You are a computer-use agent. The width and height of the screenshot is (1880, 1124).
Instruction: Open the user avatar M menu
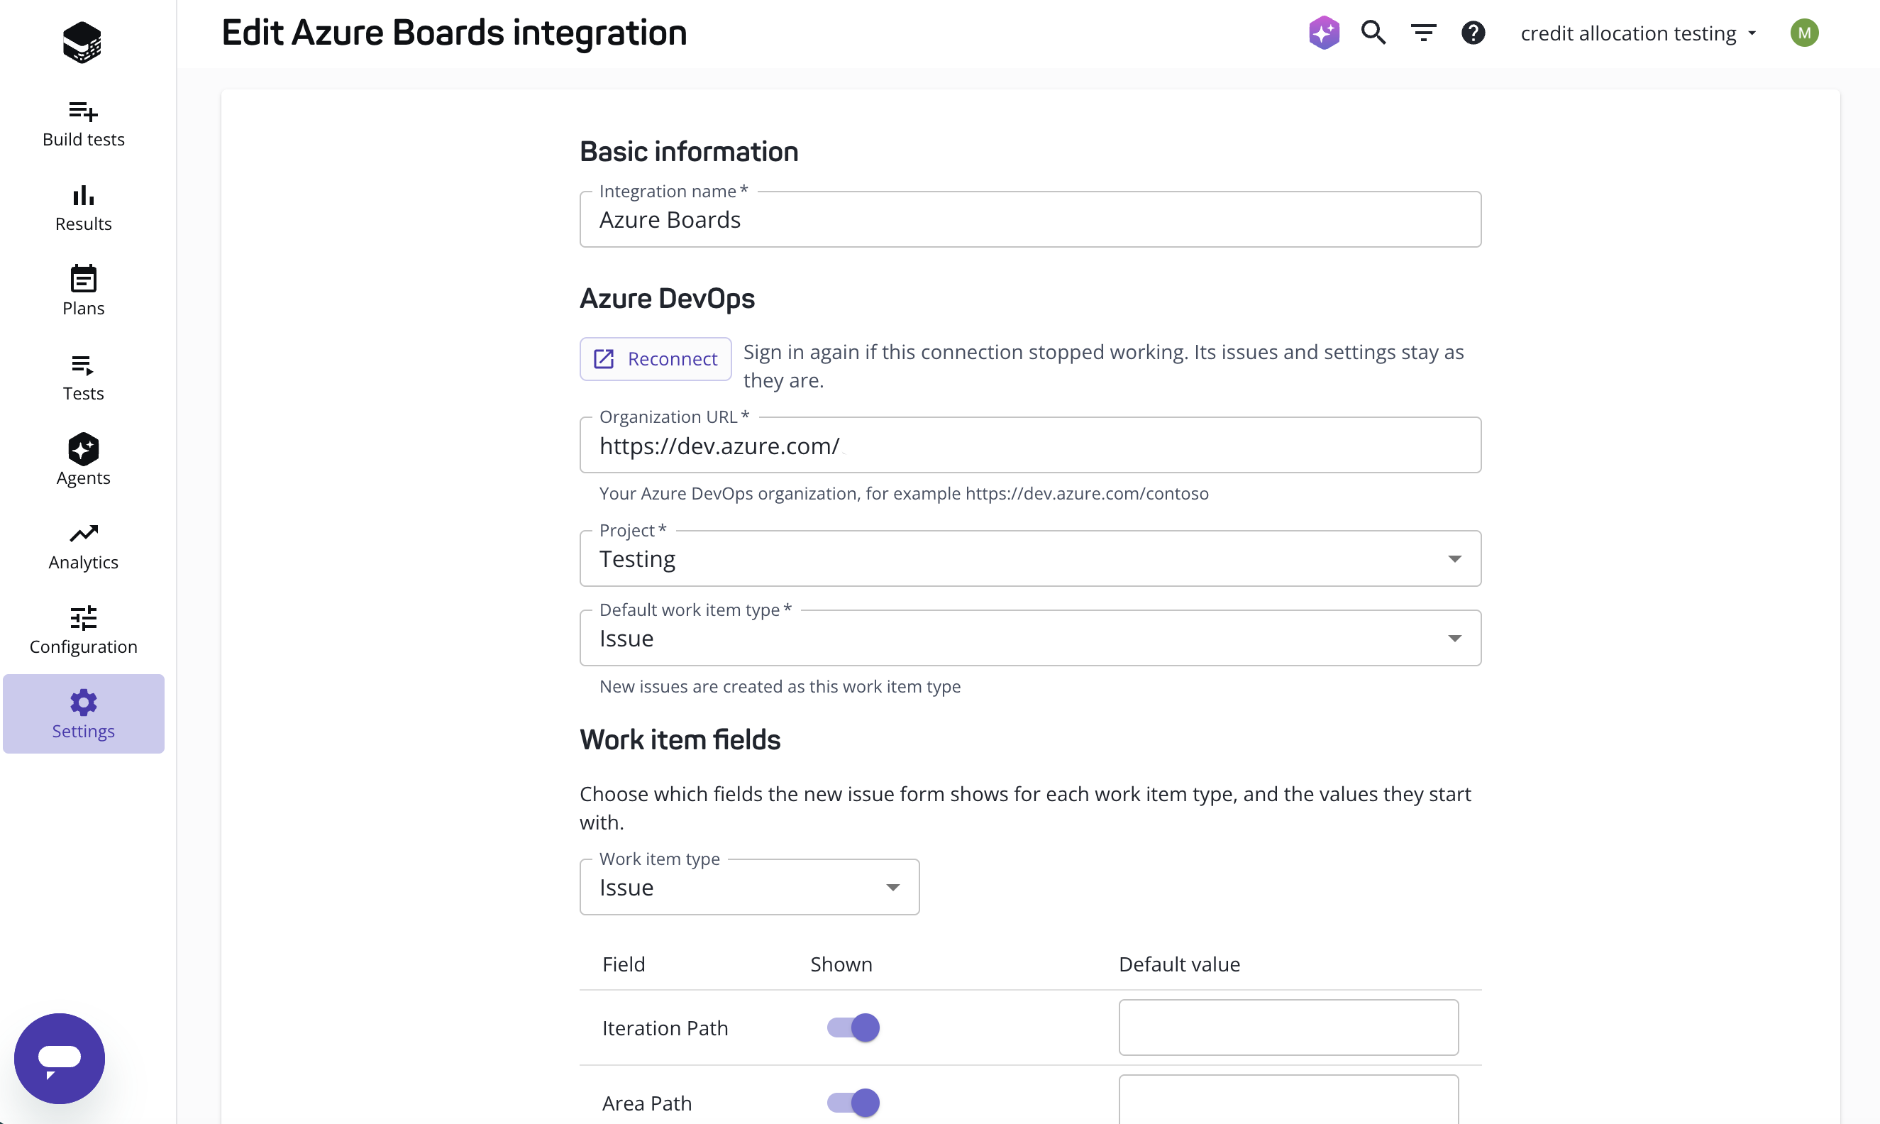(x=1804, y=33)
